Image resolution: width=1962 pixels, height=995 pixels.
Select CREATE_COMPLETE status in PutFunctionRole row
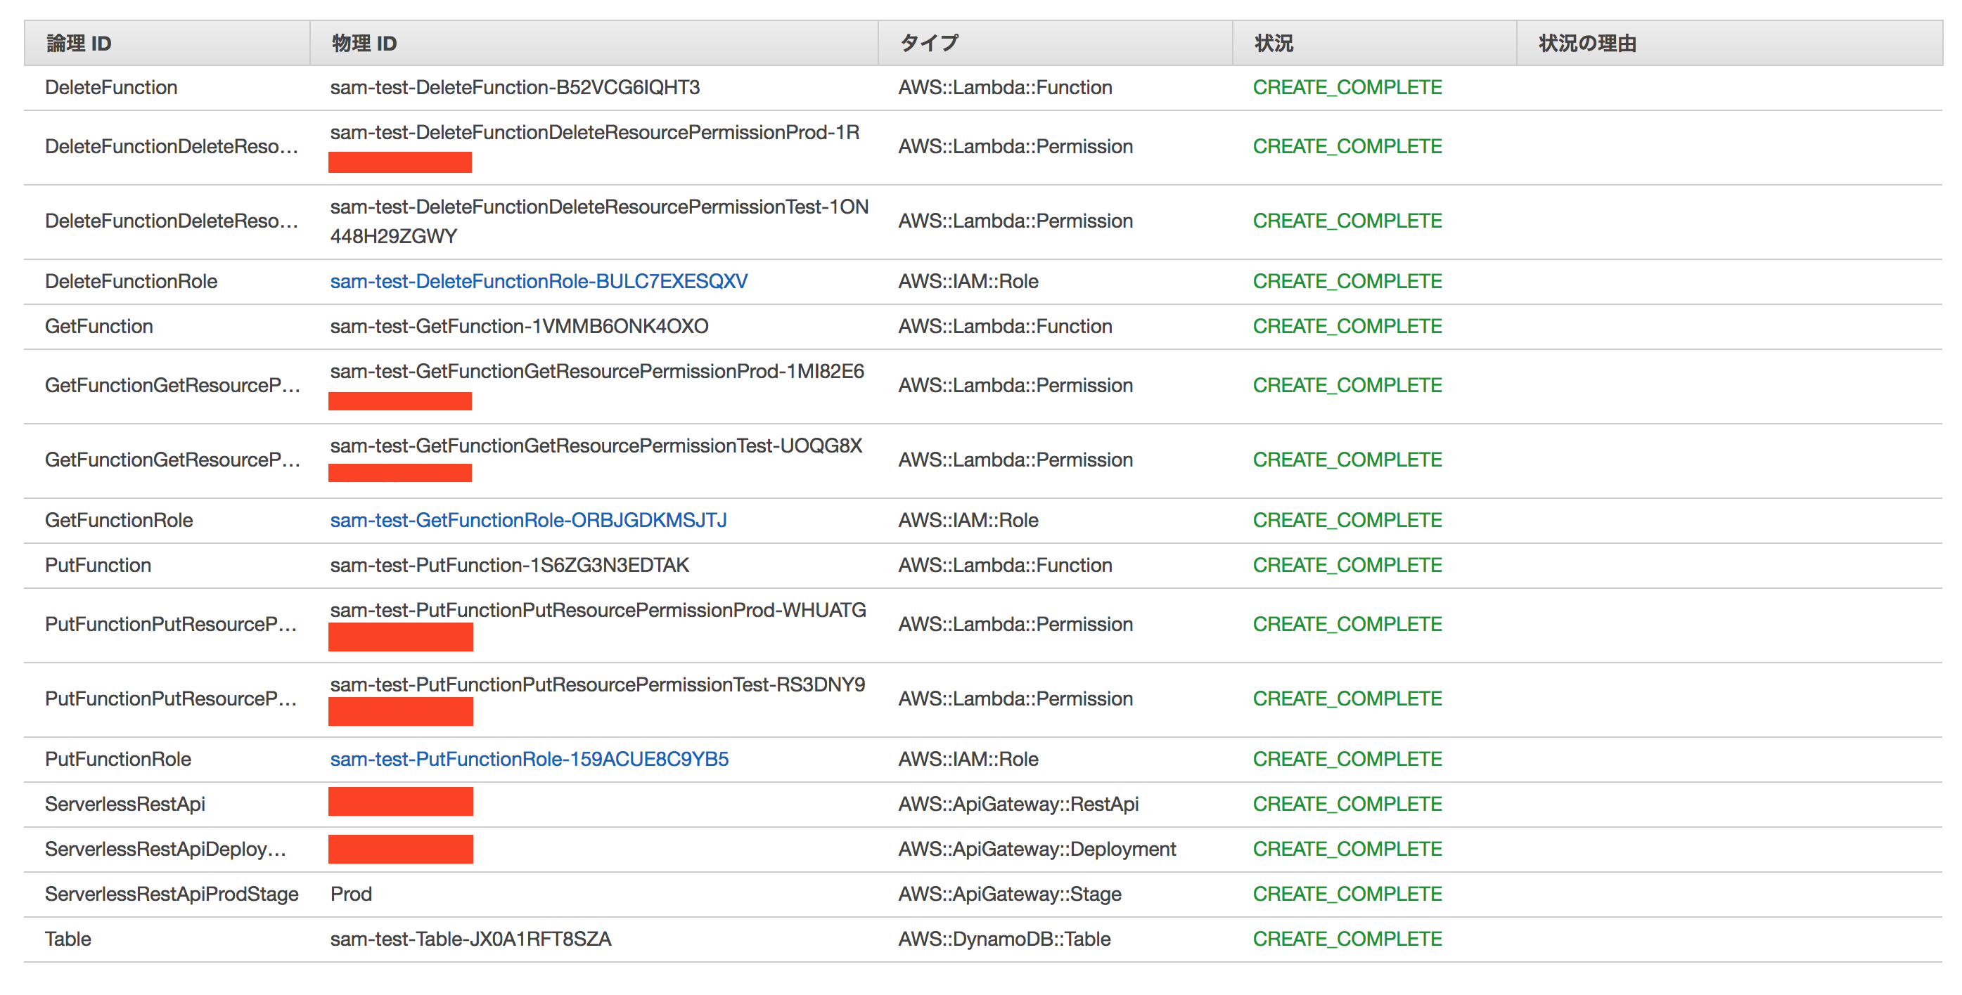tap(1347, 760)
